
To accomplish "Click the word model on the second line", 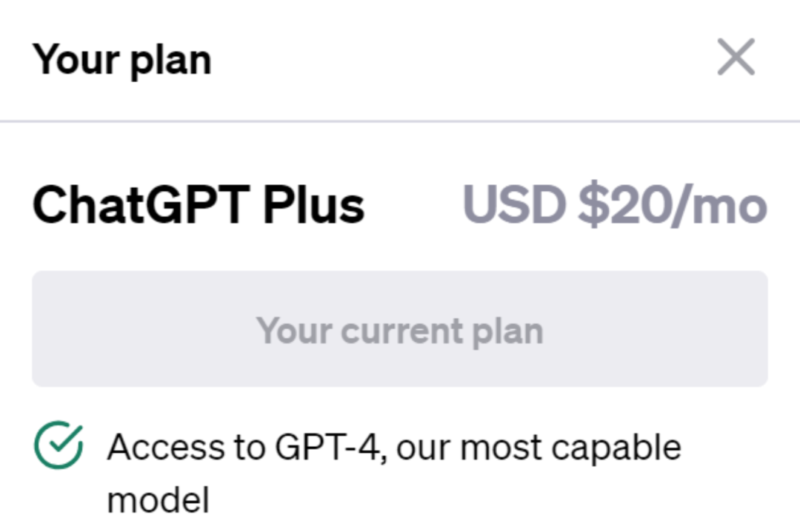I will pos(158,499).
